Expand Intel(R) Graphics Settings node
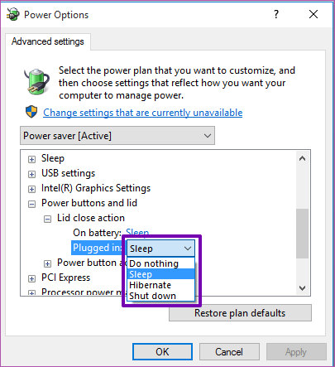The width and height of the screenshot is (335, 367). (32, 189)
